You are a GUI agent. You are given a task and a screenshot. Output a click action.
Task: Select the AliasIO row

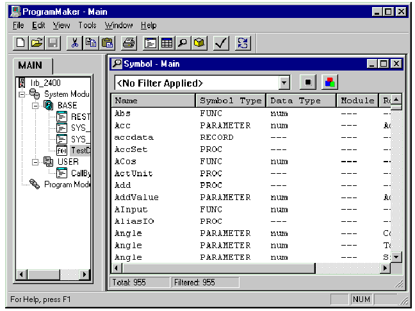point(251,221)
